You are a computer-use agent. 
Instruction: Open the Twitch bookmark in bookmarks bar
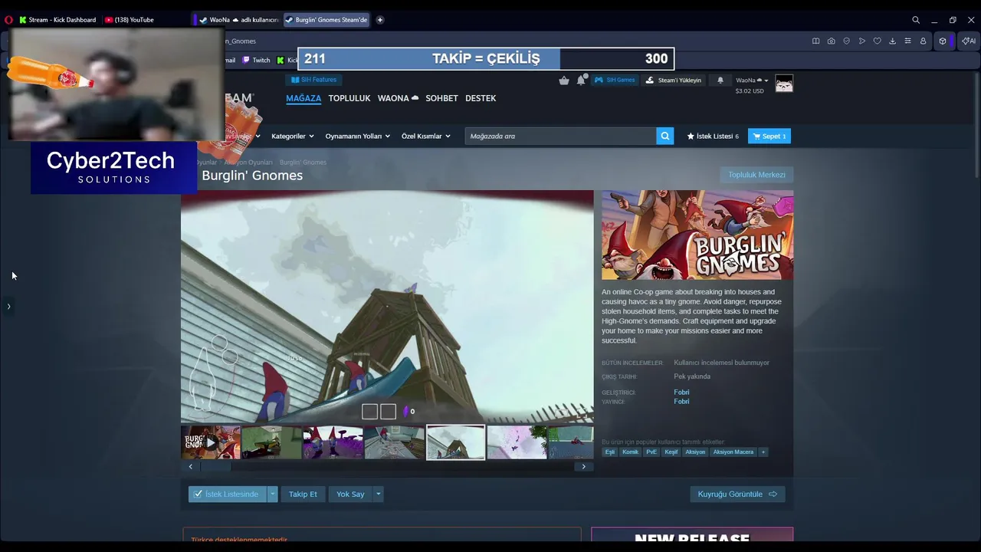click(257, 60)
